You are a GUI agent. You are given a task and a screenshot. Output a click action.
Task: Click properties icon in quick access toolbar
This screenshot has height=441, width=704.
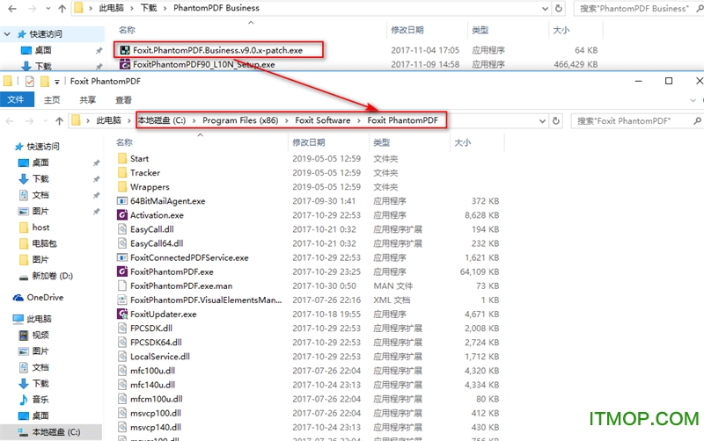[x=30, y=81]
